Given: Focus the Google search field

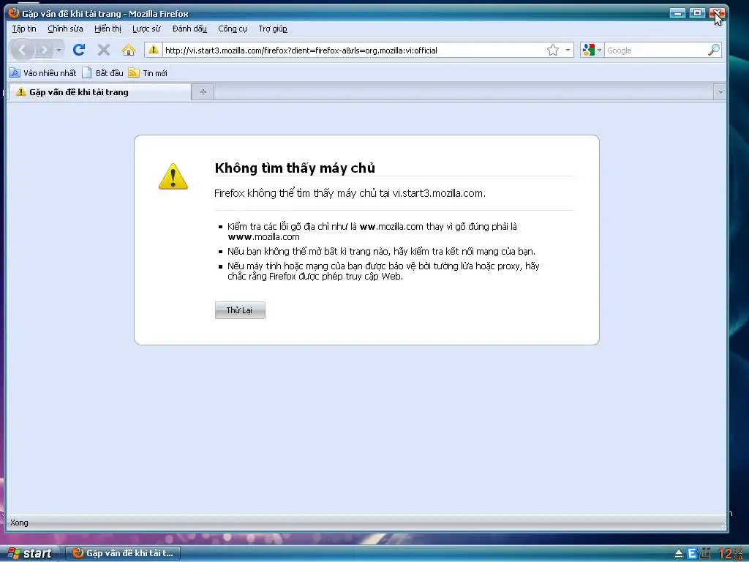Looking at the screenshot, I should [656, 50].
